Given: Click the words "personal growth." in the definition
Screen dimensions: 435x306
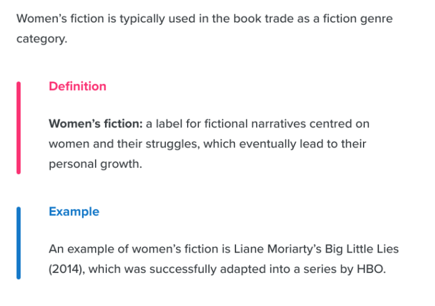Looking at the screenshot, I should pyautogui.click(x=95, y=165).
